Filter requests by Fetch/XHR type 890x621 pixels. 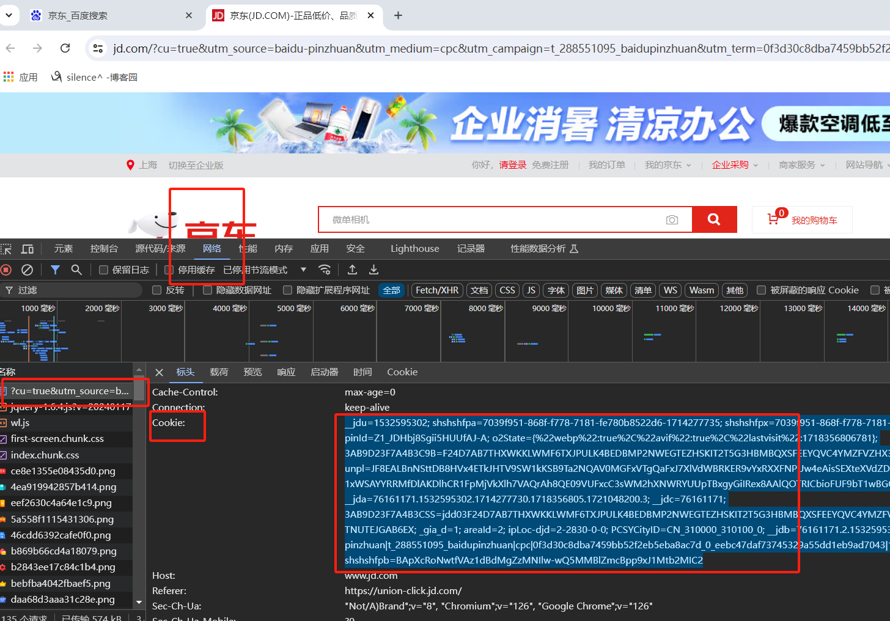(x=437, y=290)
